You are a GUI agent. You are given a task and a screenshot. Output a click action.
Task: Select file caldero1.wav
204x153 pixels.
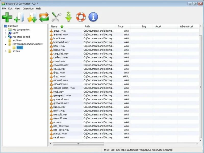pos(61,57)
